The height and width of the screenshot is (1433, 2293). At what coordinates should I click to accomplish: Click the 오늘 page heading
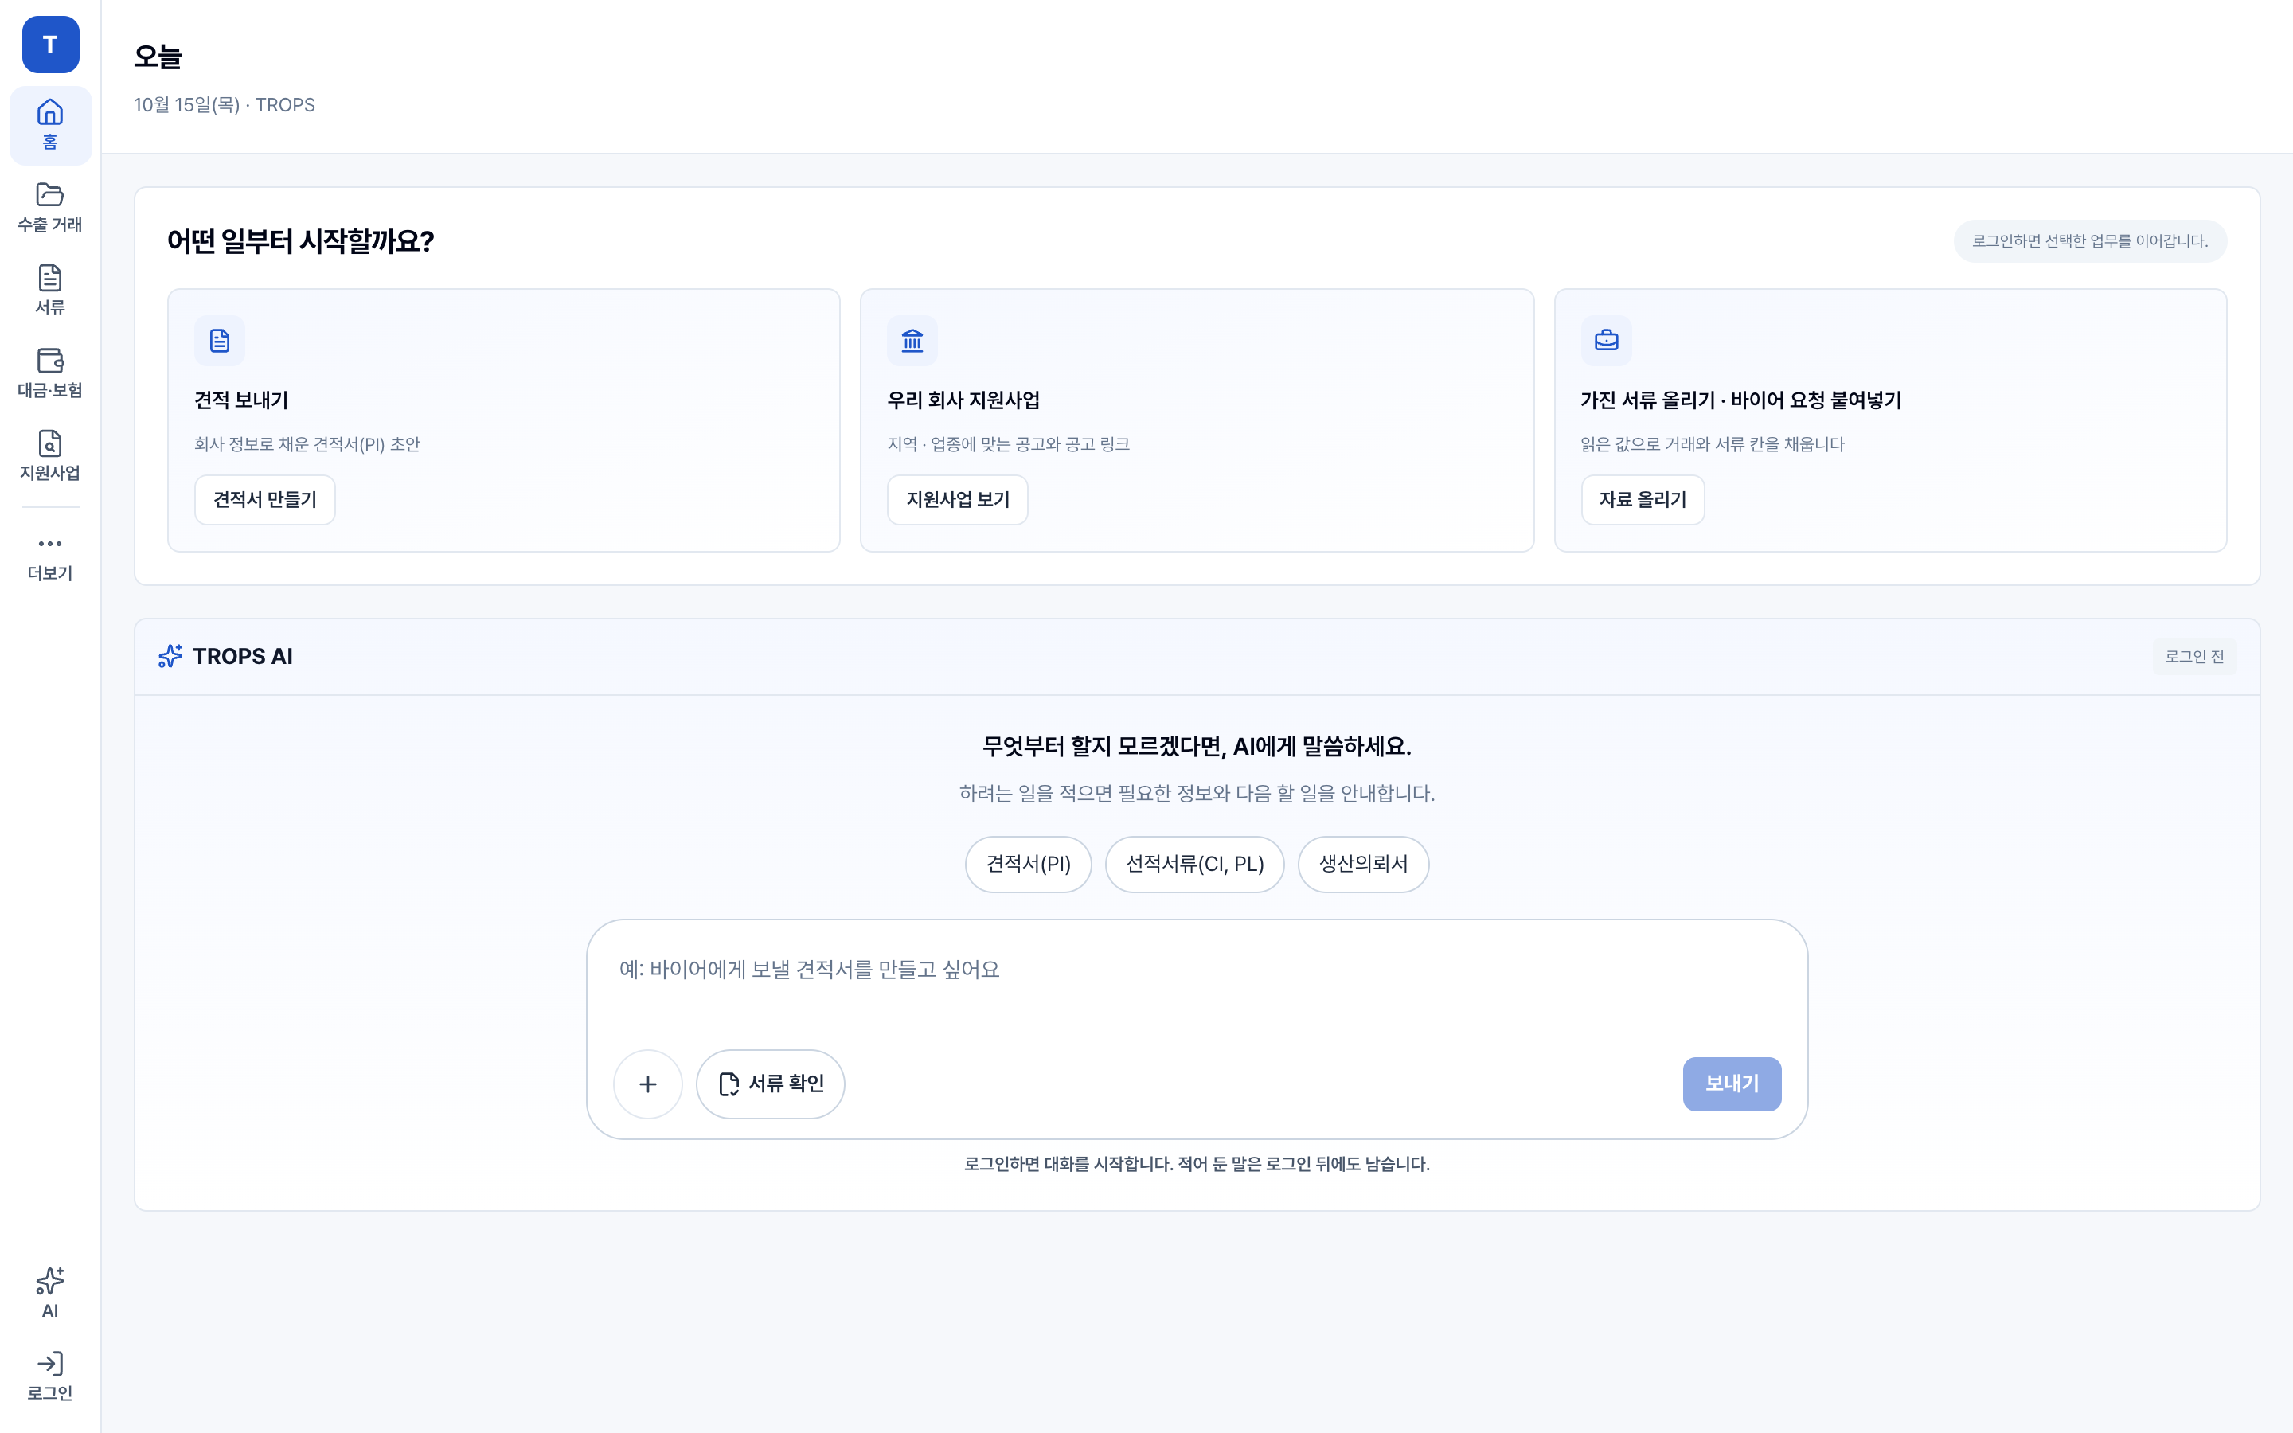(x=158, y=57)
